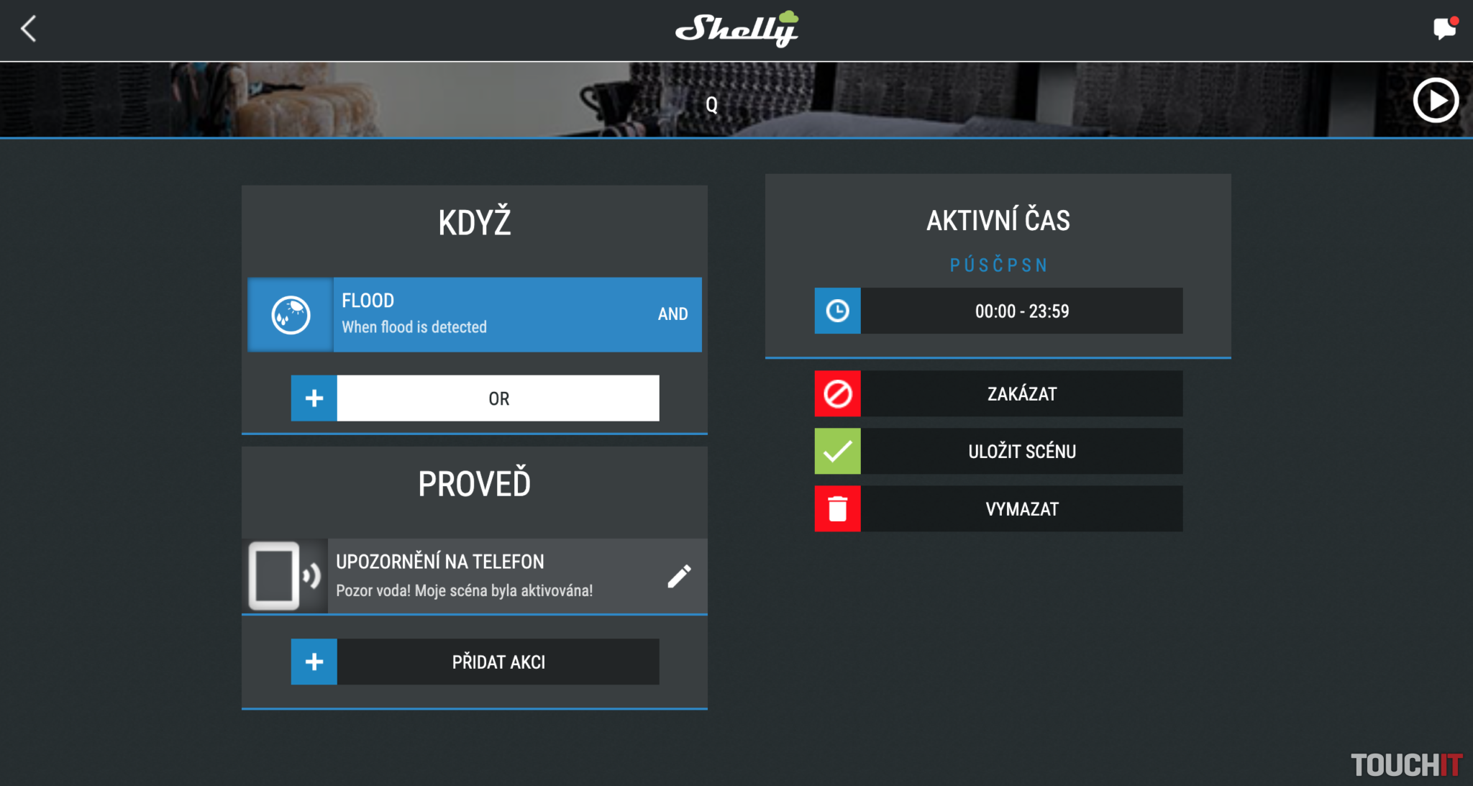1473x786 pixels.
Task: Click the red trash can icon
Action: 837,509
